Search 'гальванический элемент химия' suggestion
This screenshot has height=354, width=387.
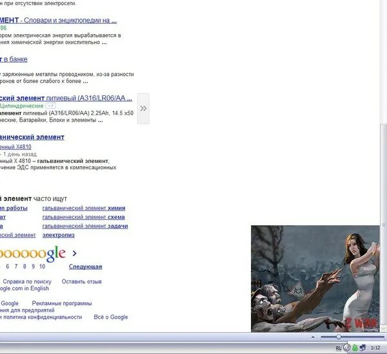[84, 208]
